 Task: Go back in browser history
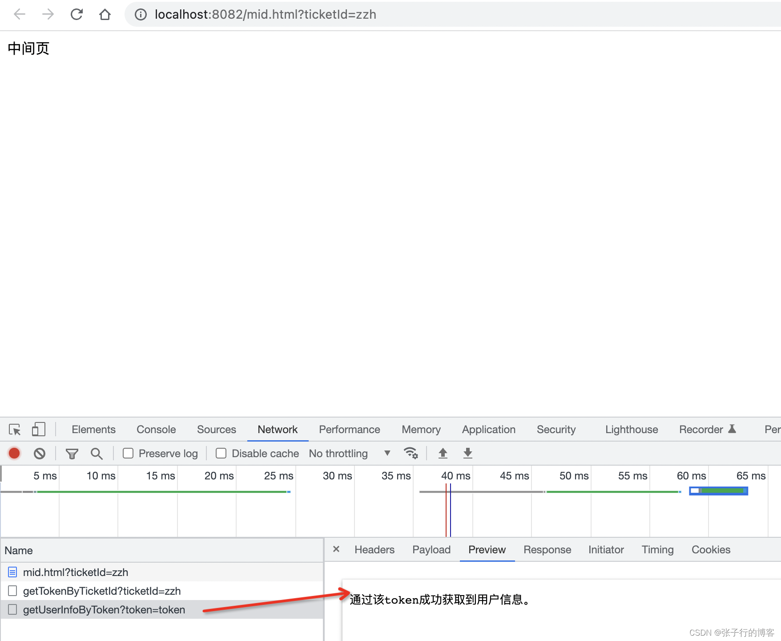coord(20,15)
